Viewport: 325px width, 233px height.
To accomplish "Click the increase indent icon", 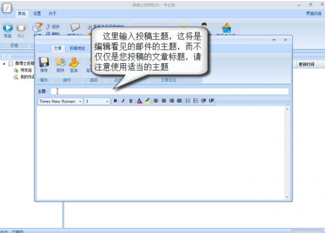I will [x=211, y=101].
